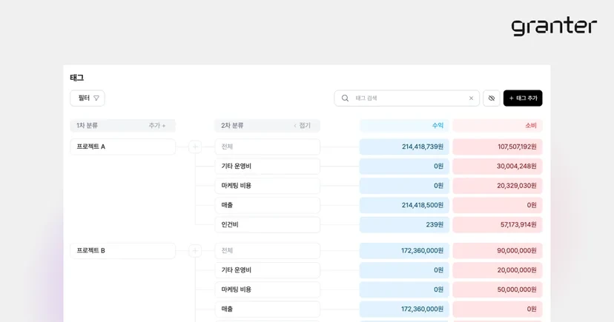Click revenue value 214,418,739원
This screenshot has width=614, height=322.
404,147
